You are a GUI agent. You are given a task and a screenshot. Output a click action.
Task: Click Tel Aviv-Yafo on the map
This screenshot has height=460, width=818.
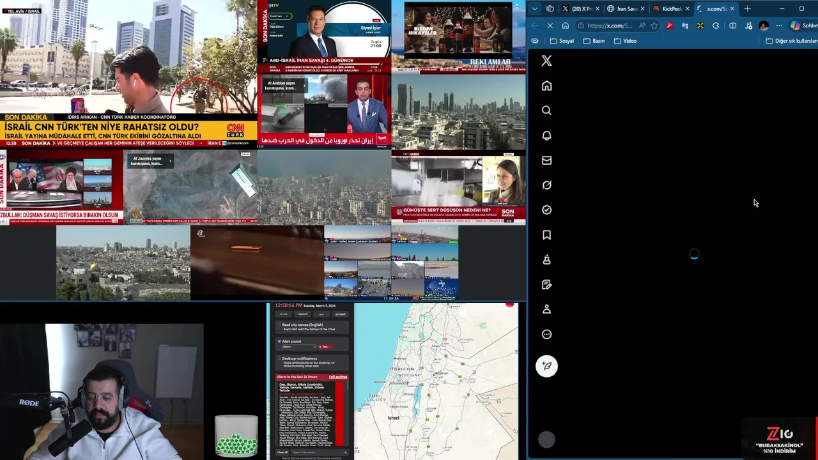pyautogui.click(x=402, y=369)
